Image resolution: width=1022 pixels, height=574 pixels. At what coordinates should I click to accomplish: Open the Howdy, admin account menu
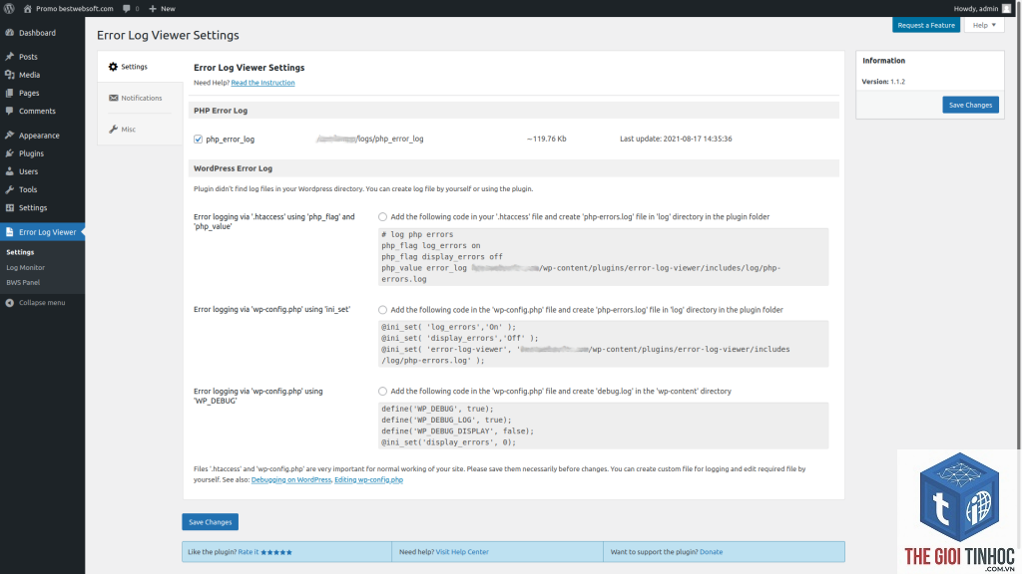(x=982, y=8)
